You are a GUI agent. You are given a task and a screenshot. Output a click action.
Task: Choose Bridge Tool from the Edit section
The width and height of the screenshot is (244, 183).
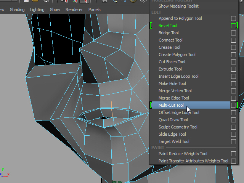point(169,33)
